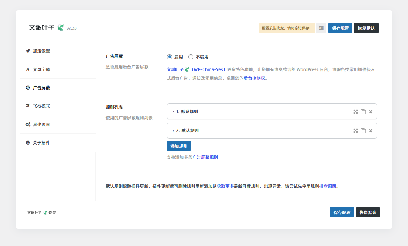
Task: Open the 加速设置 tab
Action: (x=41, y=51)
